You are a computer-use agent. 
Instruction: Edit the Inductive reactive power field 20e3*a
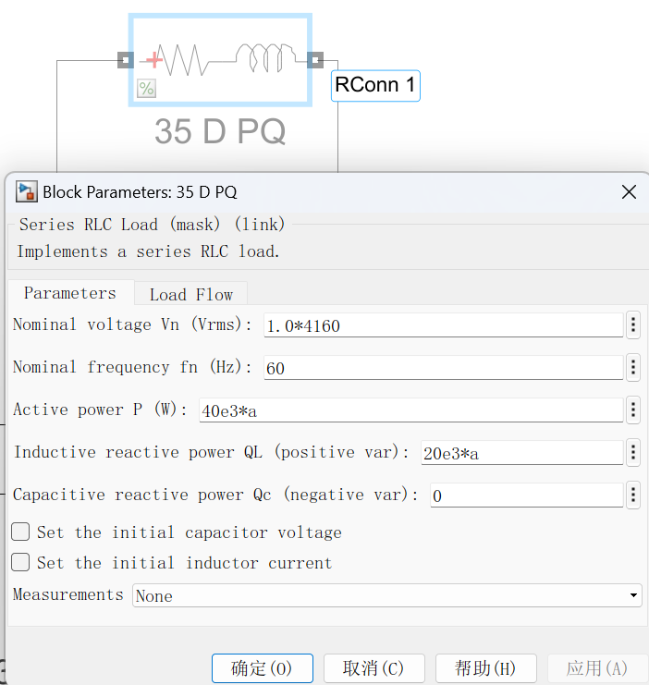coord(521,453)
